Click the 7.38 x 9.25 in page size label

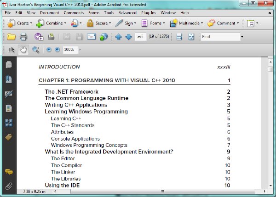tap(34, 191)
